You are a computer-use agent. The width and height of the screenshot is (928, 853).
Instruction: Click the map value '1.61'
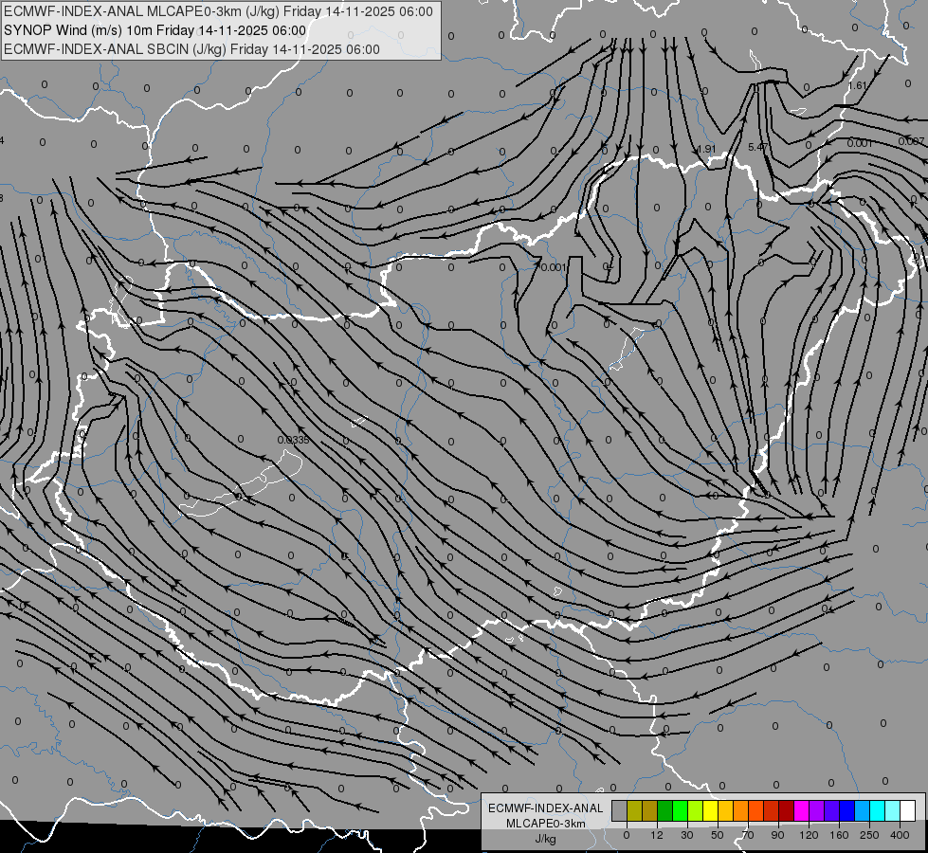coord(858,85)
